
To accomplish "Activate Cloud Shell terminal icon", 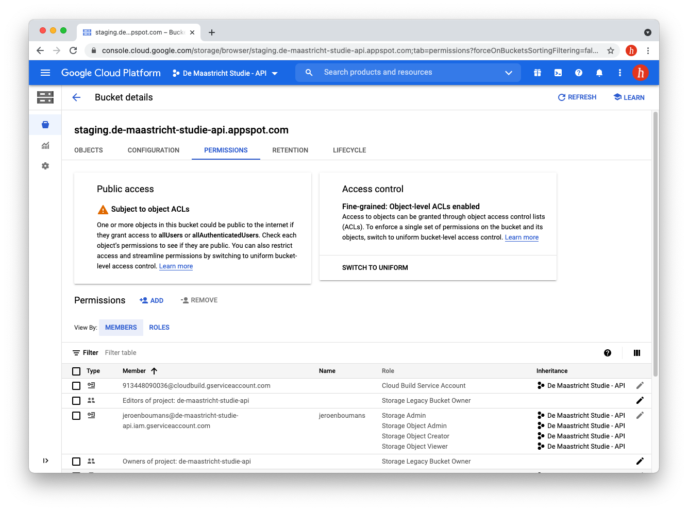I will [558, 73].
